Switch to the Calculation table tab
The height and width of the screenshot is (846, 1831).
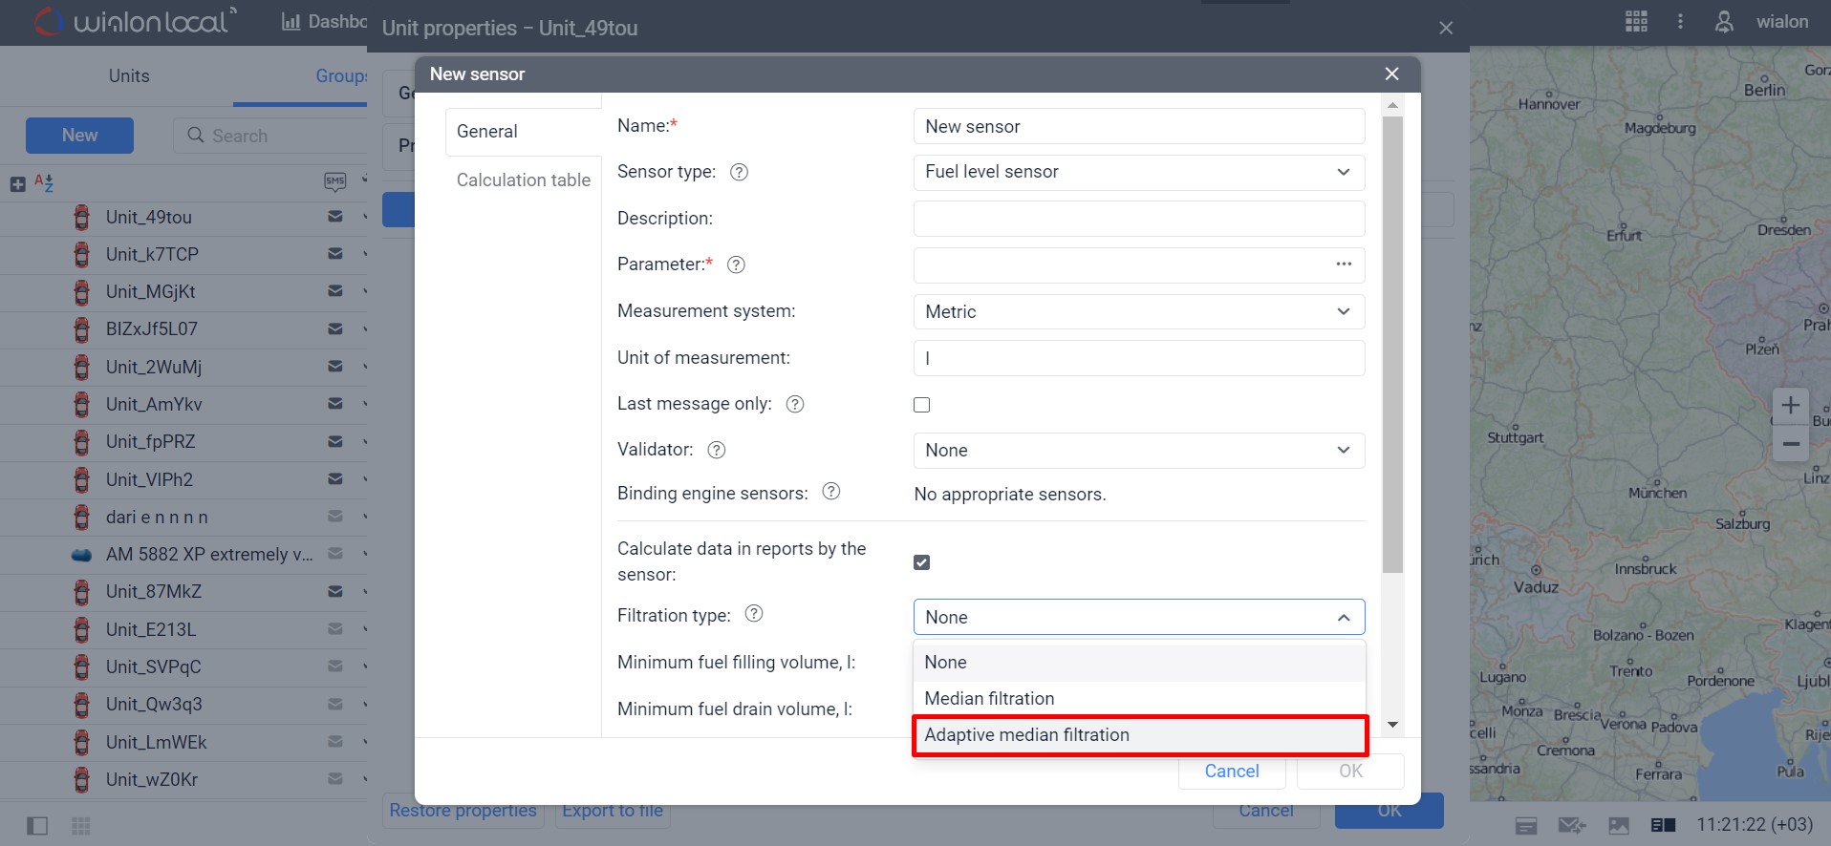pos(523,180)
